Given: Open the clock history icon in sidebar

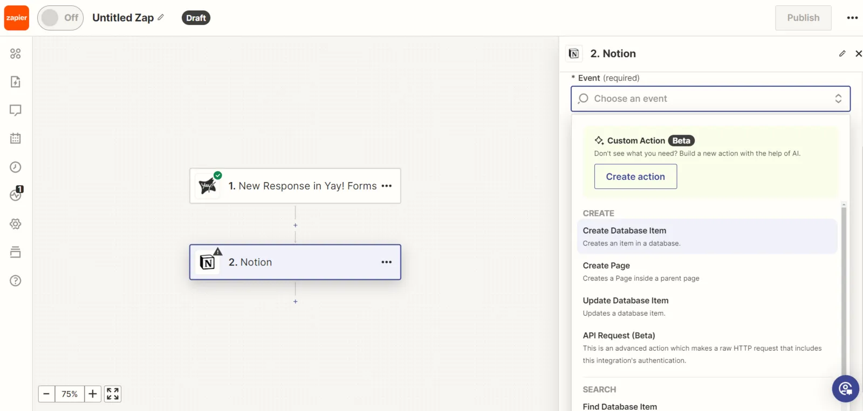Looking at the screenshot, I should tap(16, 167).
